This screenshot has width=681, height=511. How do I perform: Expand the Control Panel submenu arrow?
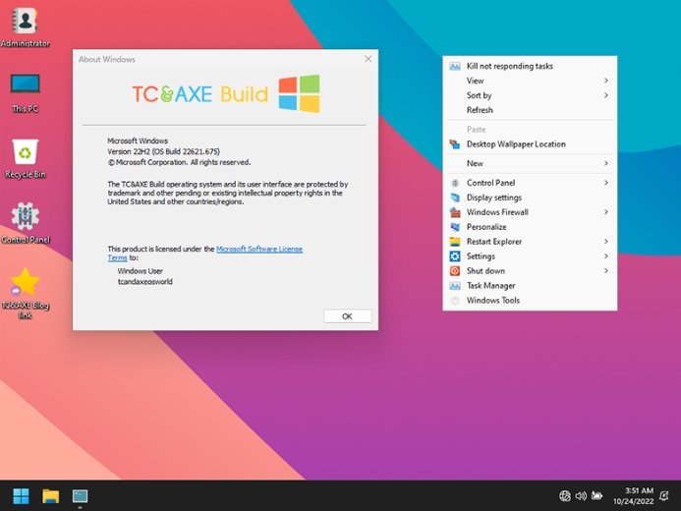pos(606,183)
